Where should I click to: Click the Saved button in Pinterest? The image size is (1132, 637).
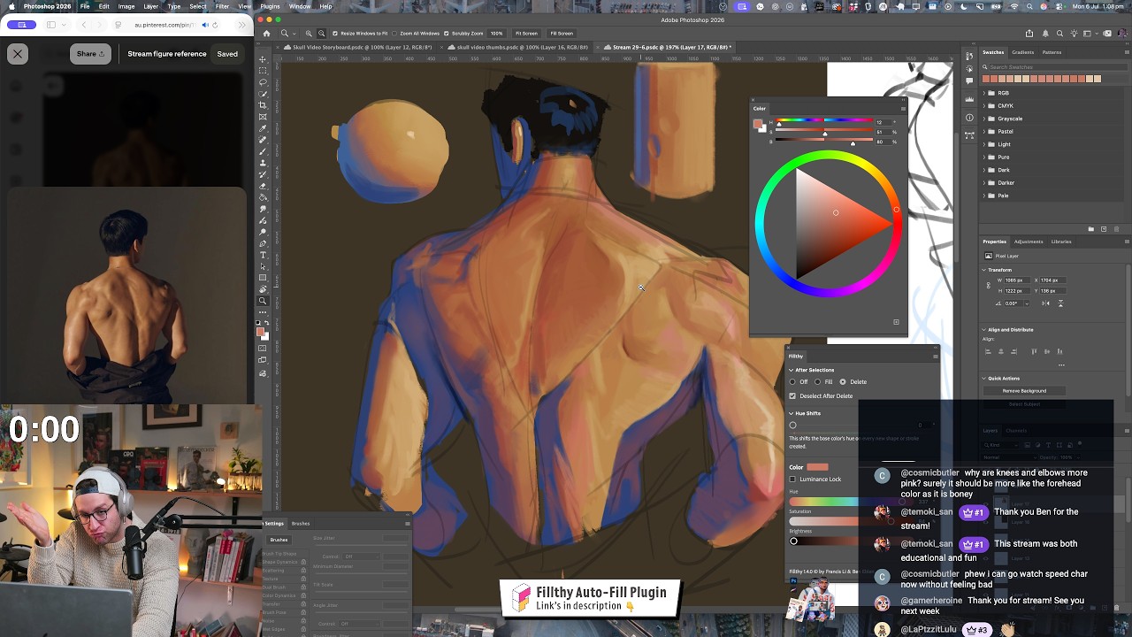coord(227,54)
